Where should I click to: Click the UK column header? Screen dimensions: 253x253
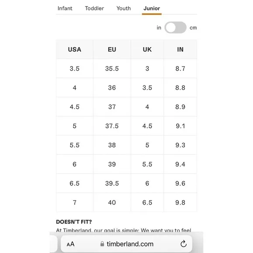pos(147,49)
